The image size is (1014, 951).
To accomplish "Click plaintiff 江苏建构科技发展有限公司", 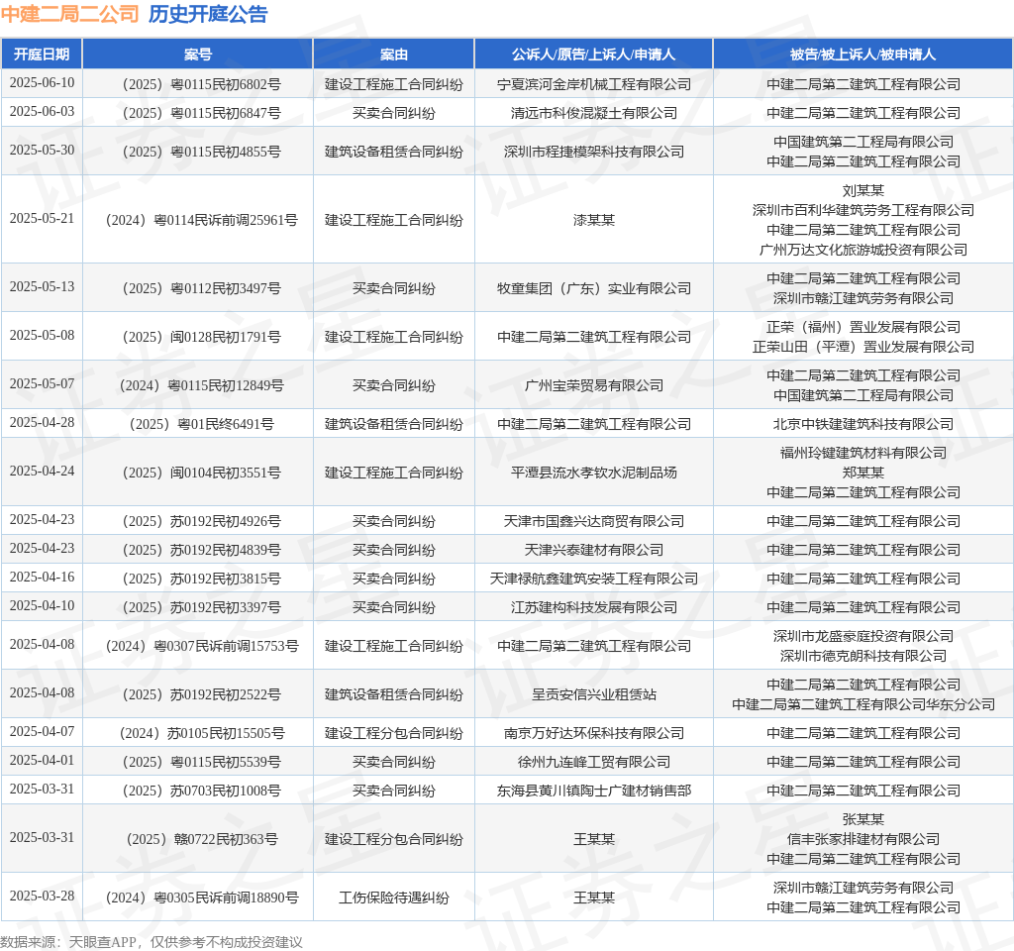I will (x=594, y=607).
